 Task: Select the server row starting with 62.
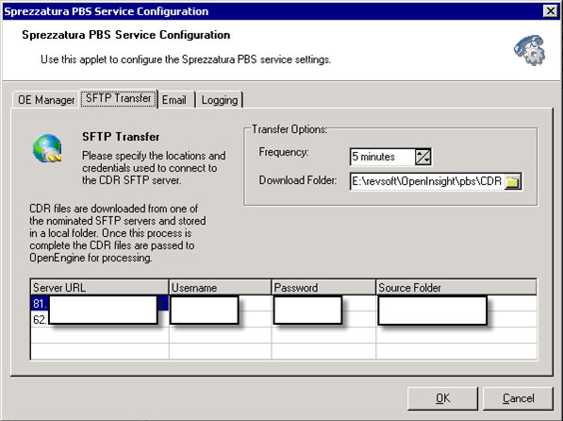click(284, 319)
